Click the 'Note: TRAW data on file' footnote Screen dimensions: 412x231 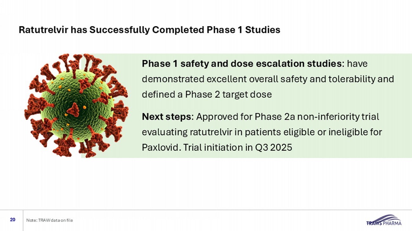[49, 220]
